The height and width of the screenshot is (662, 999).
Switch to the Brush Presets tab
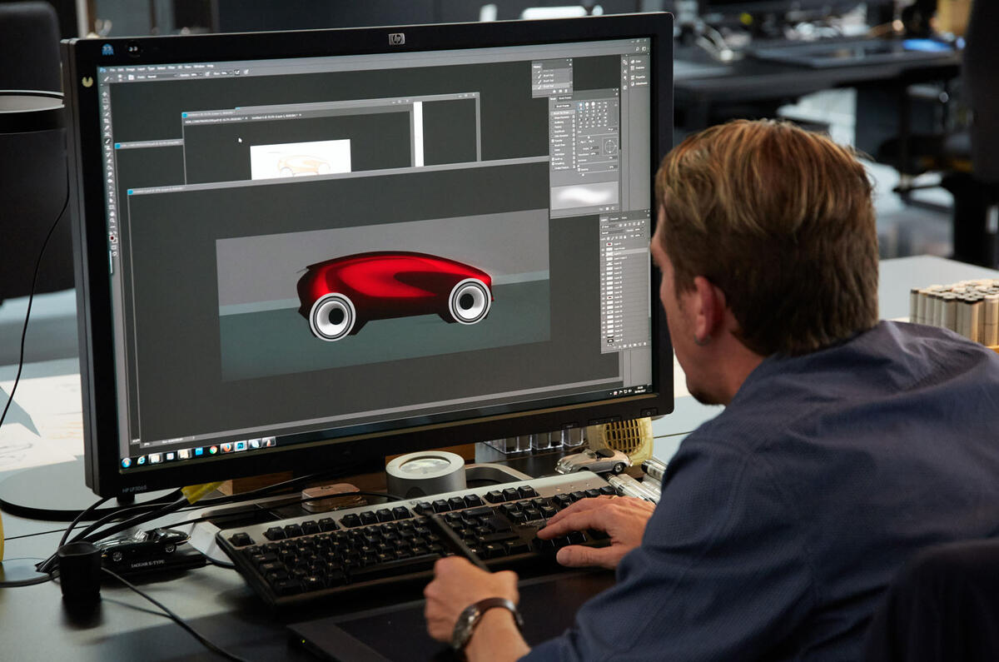pos(565,97)
